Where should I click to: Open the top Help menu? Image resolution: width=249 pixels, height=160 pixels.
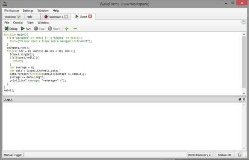pos(56,11)
